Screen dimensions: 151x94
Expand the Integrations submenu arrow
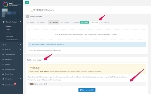pyautogui.click(x=21, y=79)
